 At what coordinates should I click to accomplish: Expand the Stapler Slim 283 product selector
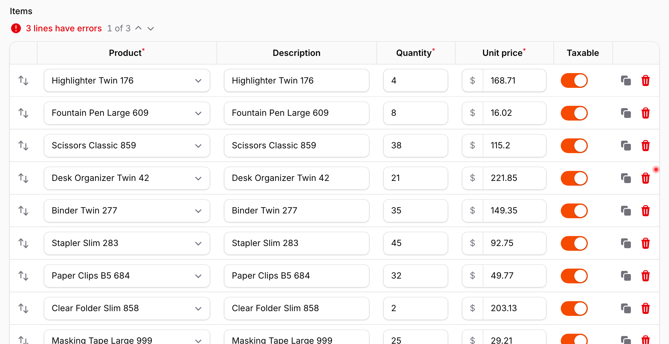(x=127, y=243)
